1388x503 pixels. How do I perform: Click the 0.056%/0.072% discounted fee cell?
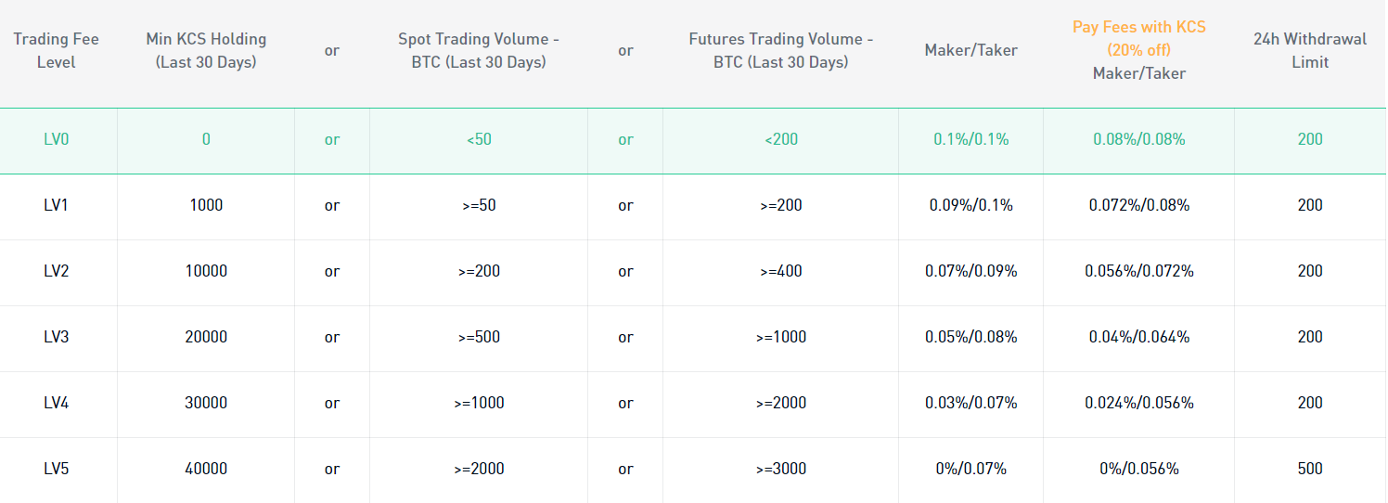coord(1139,271)
